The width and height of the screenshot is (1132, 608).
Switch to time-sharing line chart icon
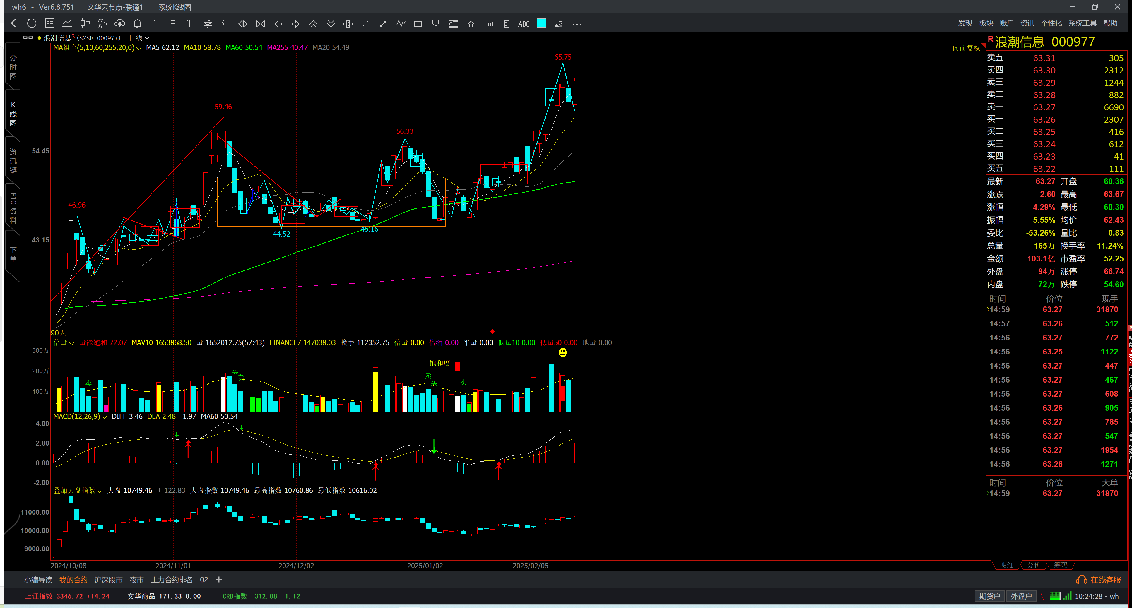[67, 23]
